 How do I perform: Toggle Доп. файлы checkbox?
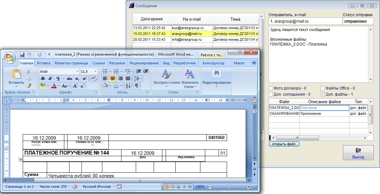pyautogui.click(x=323, y=94)
